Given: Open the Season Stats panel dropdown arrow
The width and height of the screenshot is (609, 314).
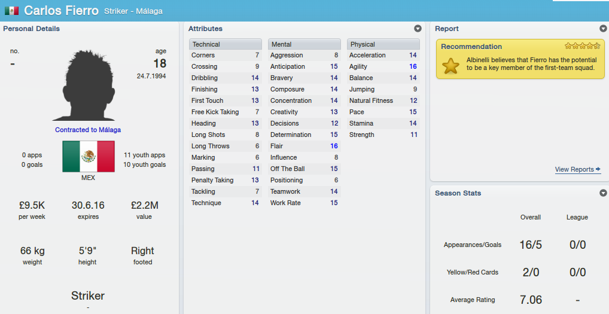Looking at the screenshot, I should pyautogui.click(x=603, y=193).
